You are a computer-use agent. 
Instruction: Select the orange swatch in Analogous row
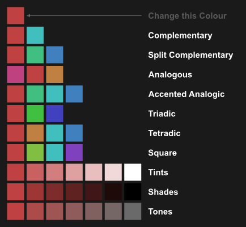pos(54,74)
